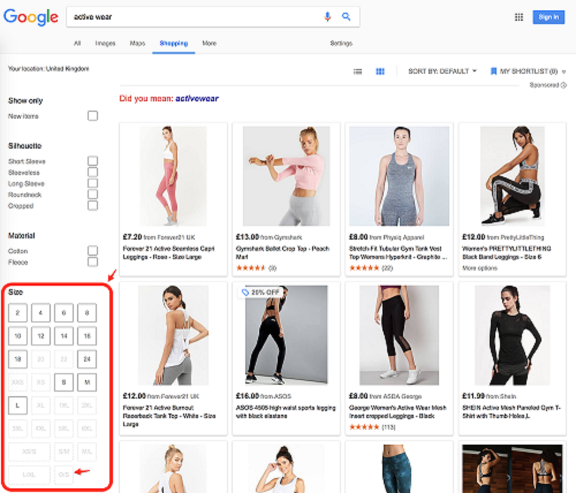Switch to grid view
The width and height of the screenshot is (576, 493).
click(x=380, y=71)
